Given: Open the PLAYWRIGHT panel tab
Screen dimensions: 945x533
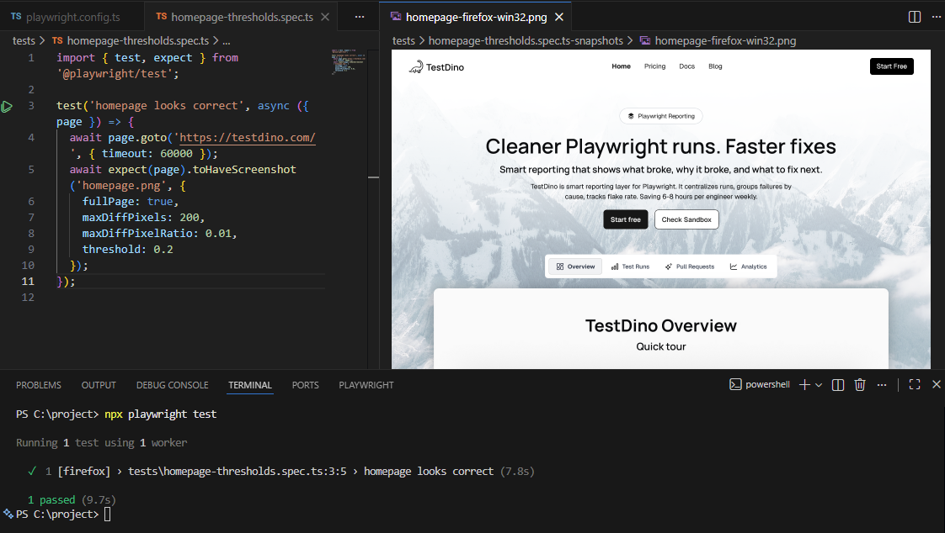Looking at the screenshot, I should click(x=366, y=385).
